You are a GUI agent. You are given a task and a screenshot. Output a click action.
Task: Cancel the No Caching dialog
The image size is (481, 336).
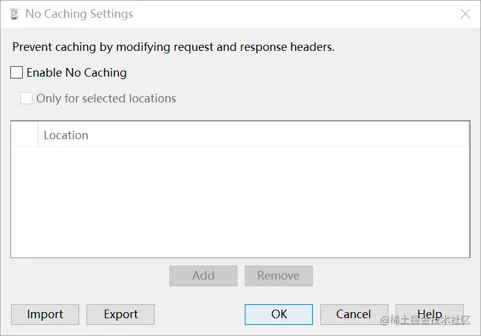coord(355,314)
